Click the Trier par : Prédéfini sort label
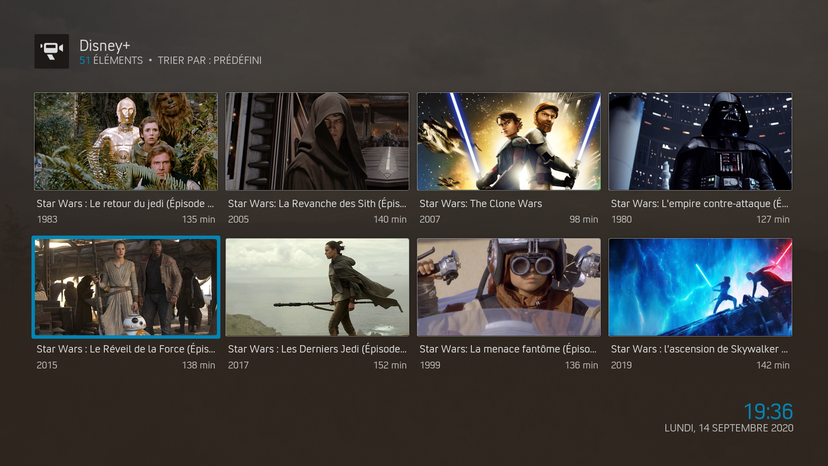The width and height of the screenshot is (828, 466). (210, 60)
